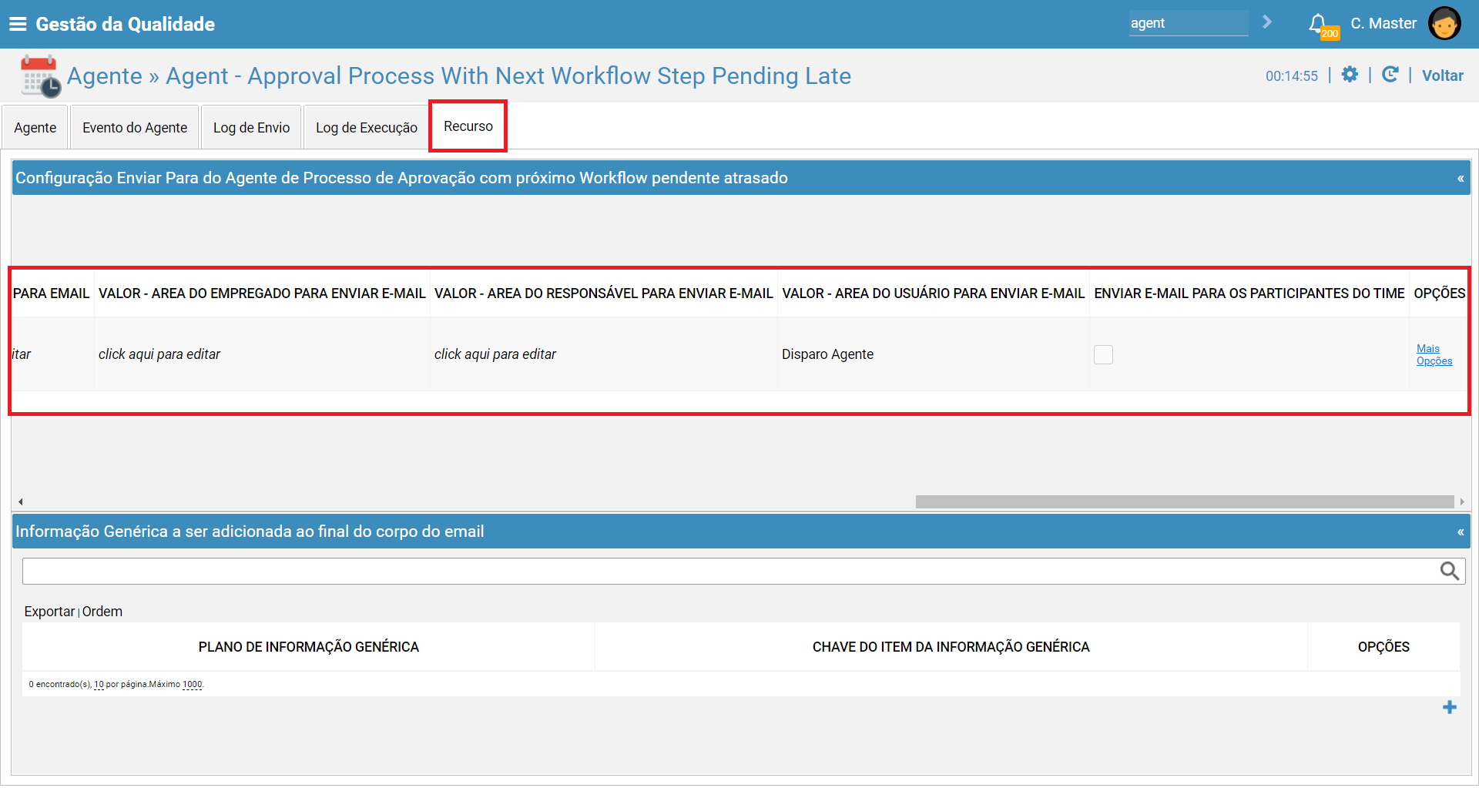Click the Máximo 1000 value
The image size is (1479, 788).
pyautogui.click(x=193, y=684)
